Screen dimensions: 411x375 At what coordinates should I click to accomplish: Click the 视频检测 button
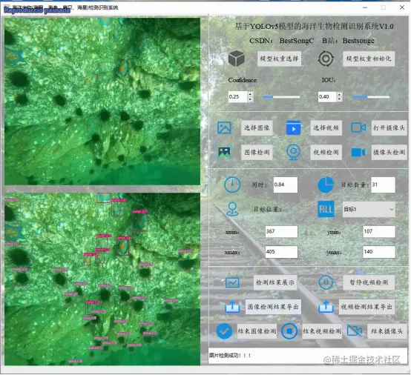coord(326,152)
